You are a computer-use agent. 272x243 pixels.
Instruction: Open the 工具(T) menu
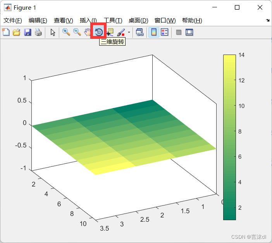[x=113, y=21]
